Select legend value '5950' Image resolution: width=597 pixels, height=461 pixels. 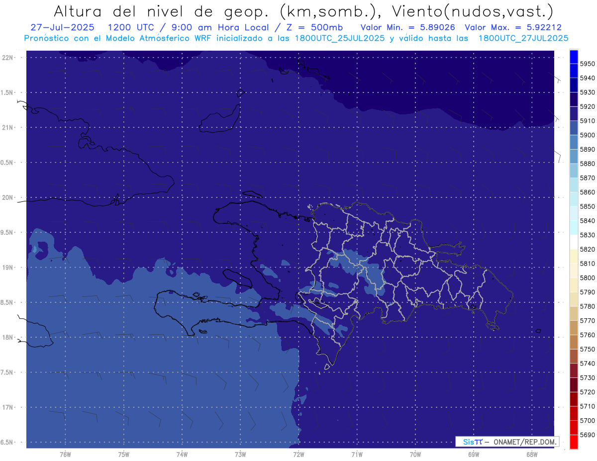click(x=588, y=64)
